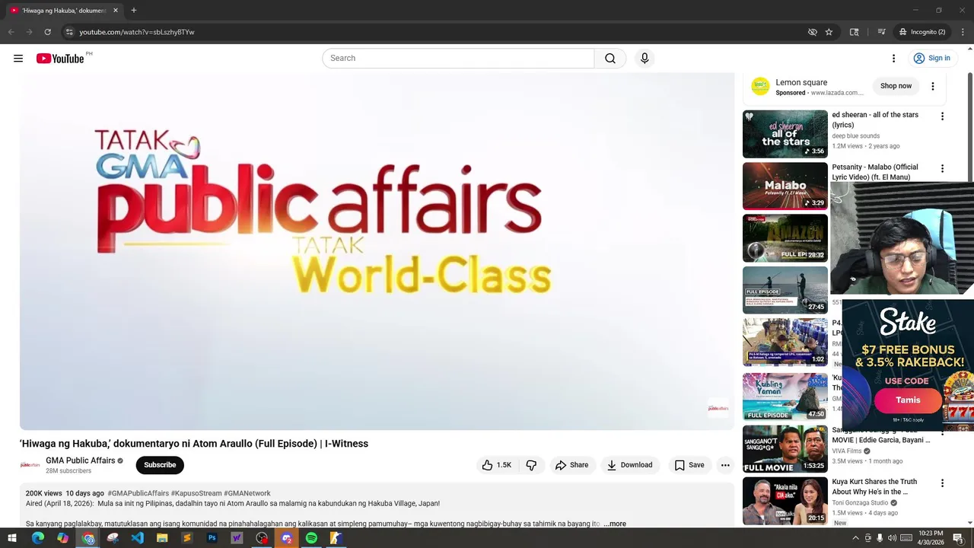Click the Lemon square Shop now button
974x548 pixels.
(896, 86)
